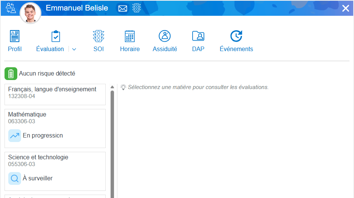Click the envelope message icon in header

[x=123, y=9]
